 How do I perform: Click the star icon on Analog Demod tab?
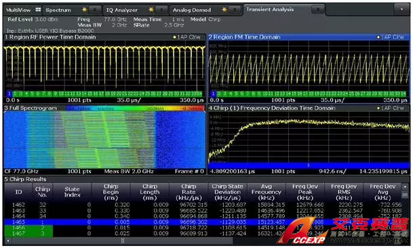coord(224,9)
